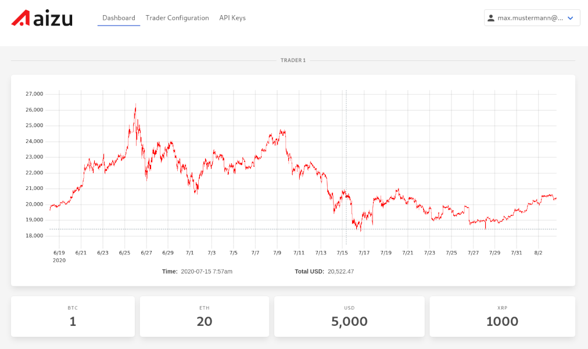The image size is (588, 349).
Task: Click the user profile avatar icon
Action: [491, 18]
